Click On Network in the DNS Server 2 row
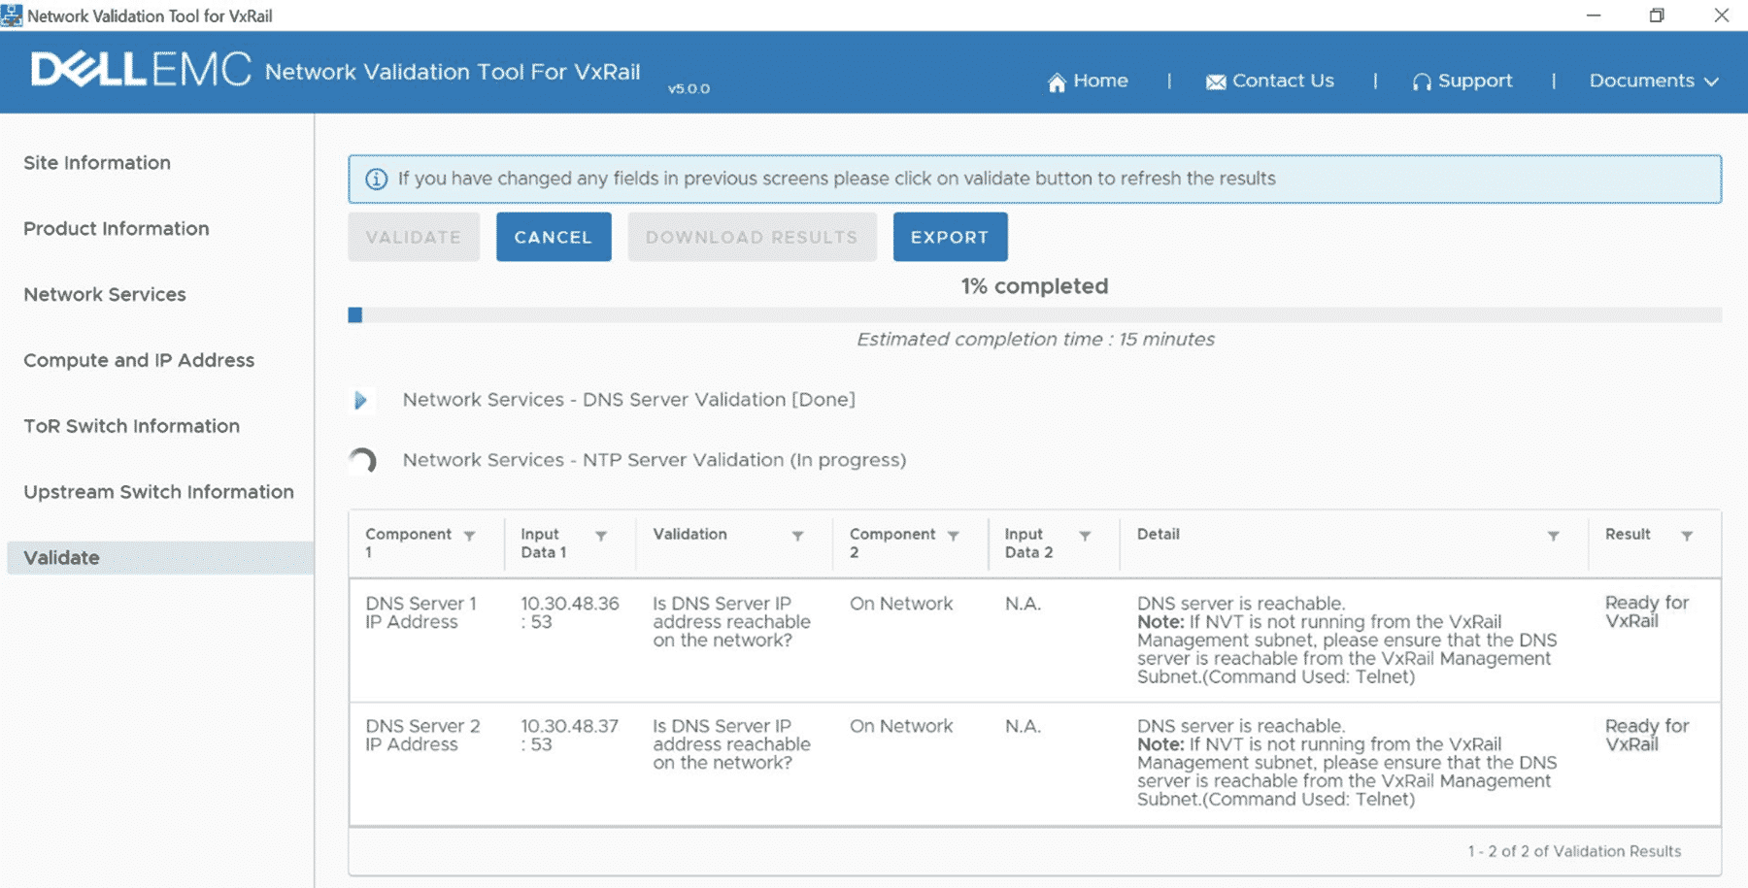This screenshot has height=888, width=1748. [x=901, y=726]
